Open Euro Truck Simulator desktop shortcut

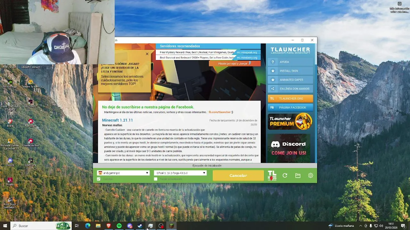pos(10,203)
